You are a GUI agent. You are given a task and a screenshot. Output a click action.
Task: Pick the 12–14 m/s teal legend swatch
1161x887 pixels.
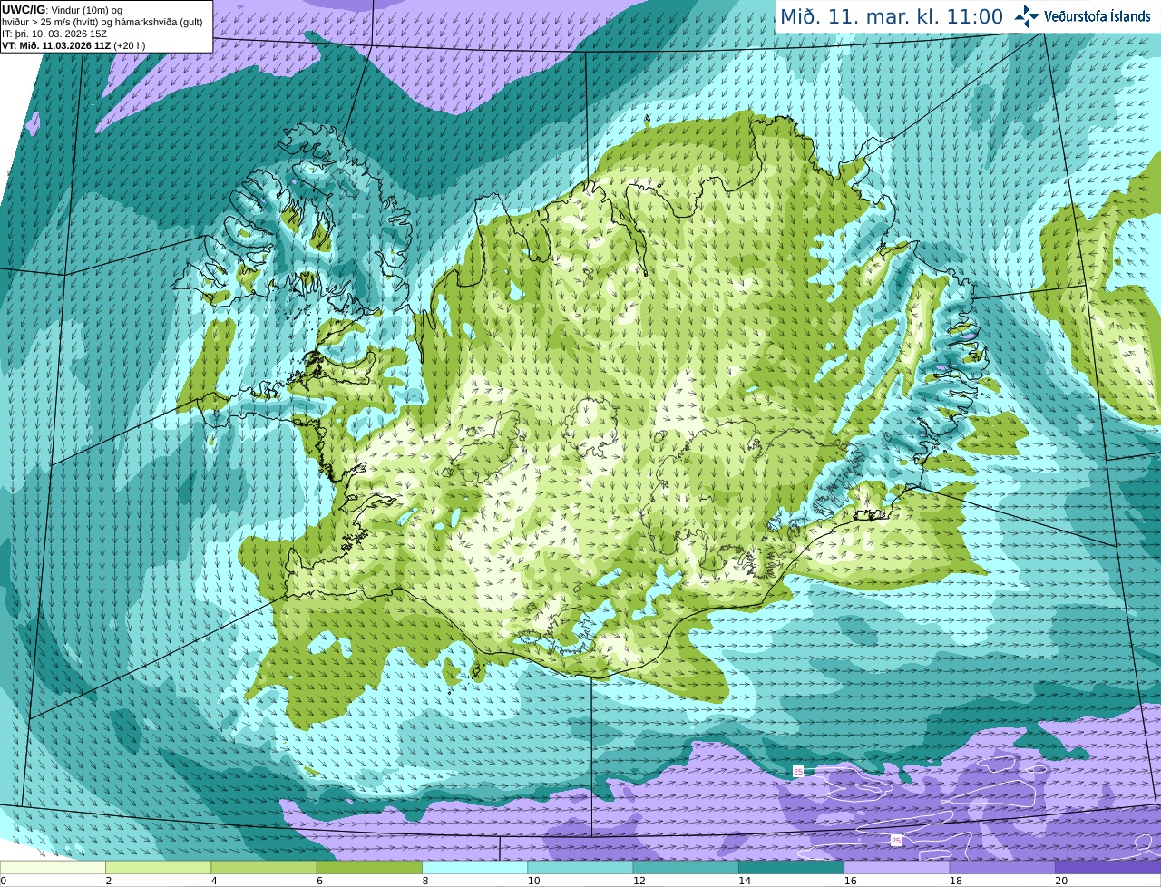686,867
